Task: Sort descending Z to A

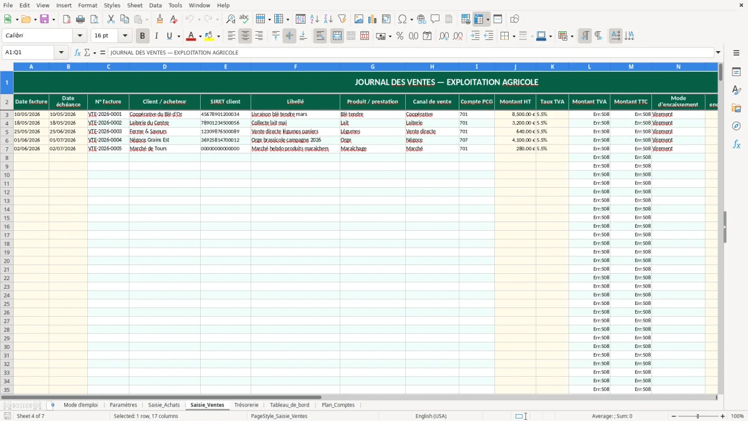Action: (328, 19)
